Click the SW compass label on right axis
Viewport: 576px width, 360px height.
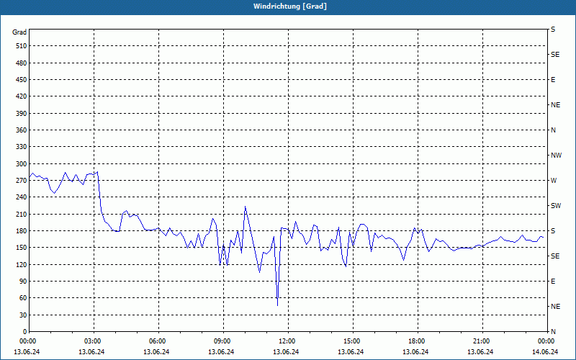click(x=556, y=206)
